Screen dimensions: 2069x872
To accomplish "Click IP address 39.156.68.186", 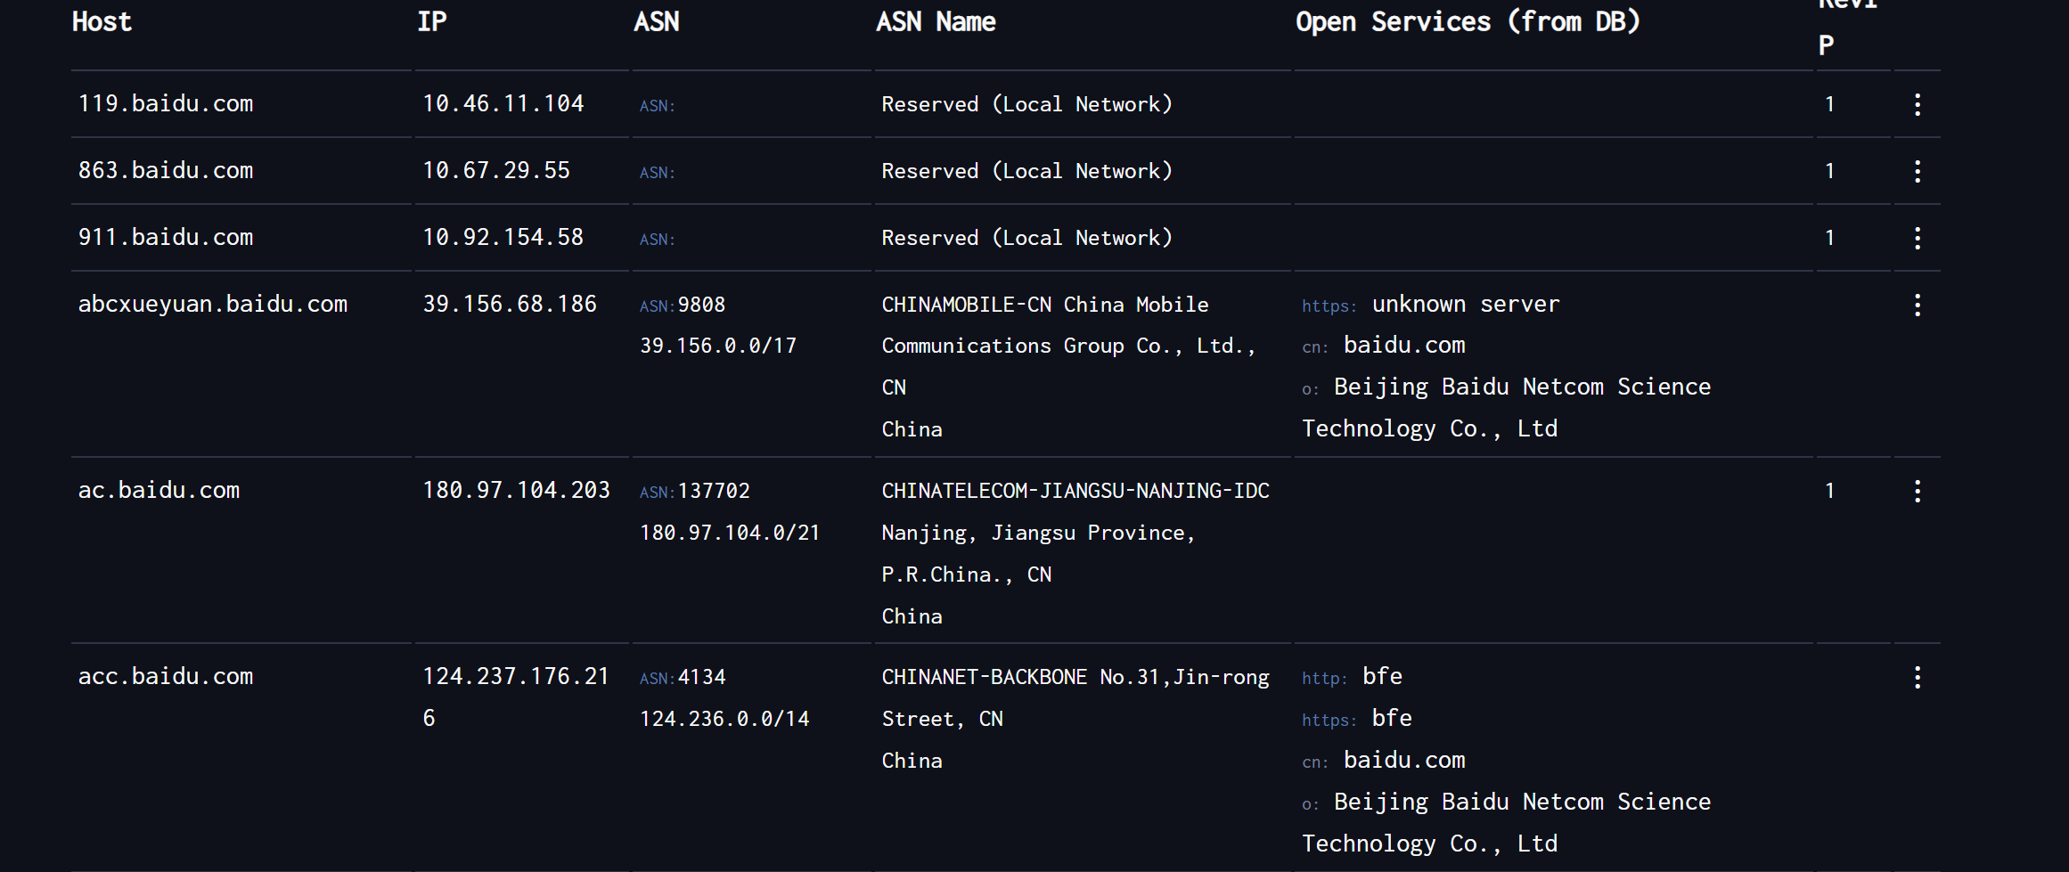I will [510, 305].
